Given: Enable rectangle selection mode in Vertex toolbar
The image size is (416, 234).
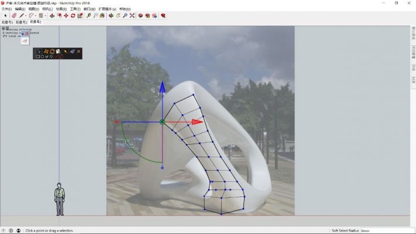Looking at the screenshot, I should click(38, 56).
